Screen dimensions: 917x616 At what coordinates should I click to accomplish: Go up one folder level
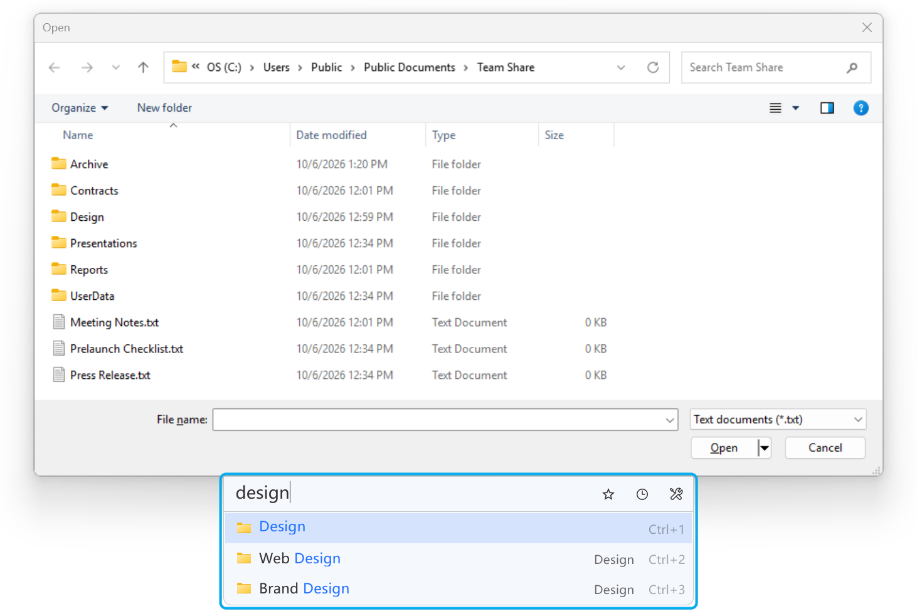(x=143, y=68)
